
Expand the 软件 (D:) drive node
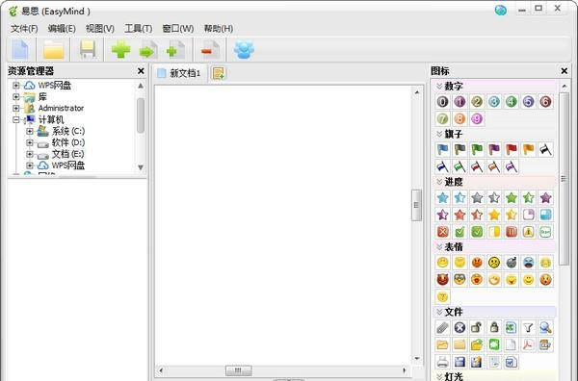[30, 142]
